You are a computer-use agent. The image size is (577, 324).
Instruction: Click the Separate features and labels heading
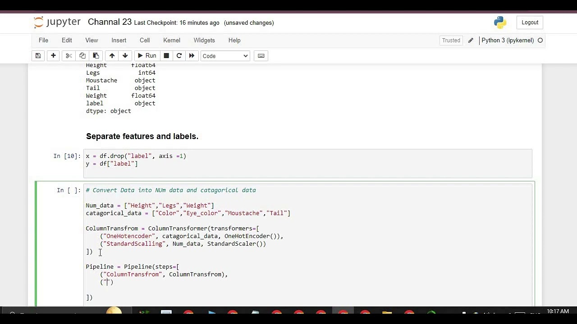pos(142,136)
